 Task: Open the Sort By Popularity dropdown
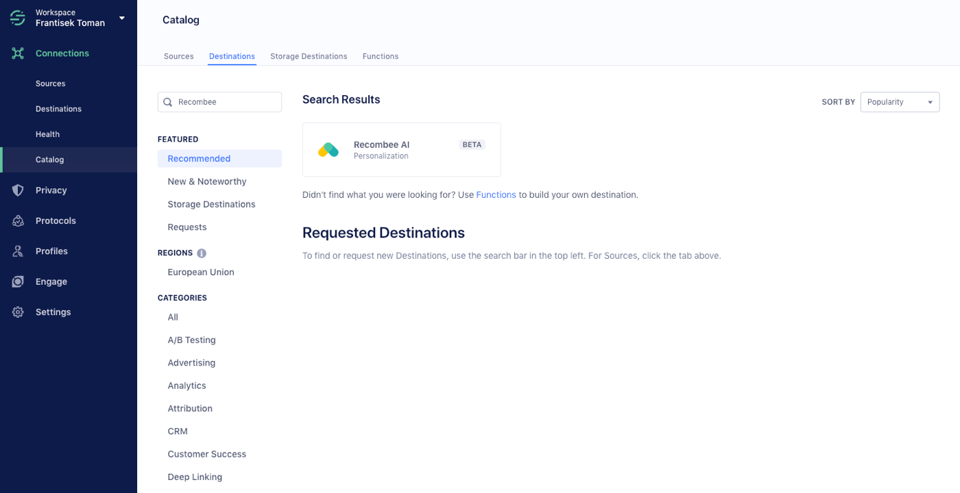(900, 102)
